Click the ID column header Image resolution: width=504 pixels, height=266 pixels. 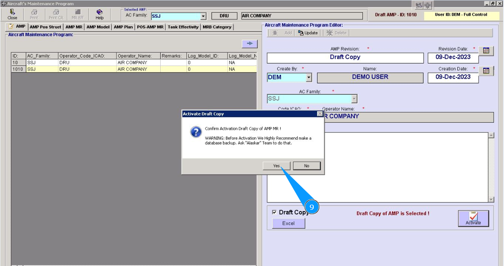click(x=19, y=56)
